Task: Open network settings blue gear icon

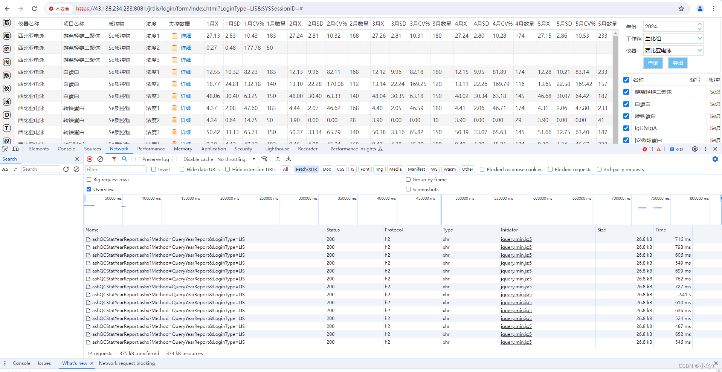Action: click(x=715, y=159)
